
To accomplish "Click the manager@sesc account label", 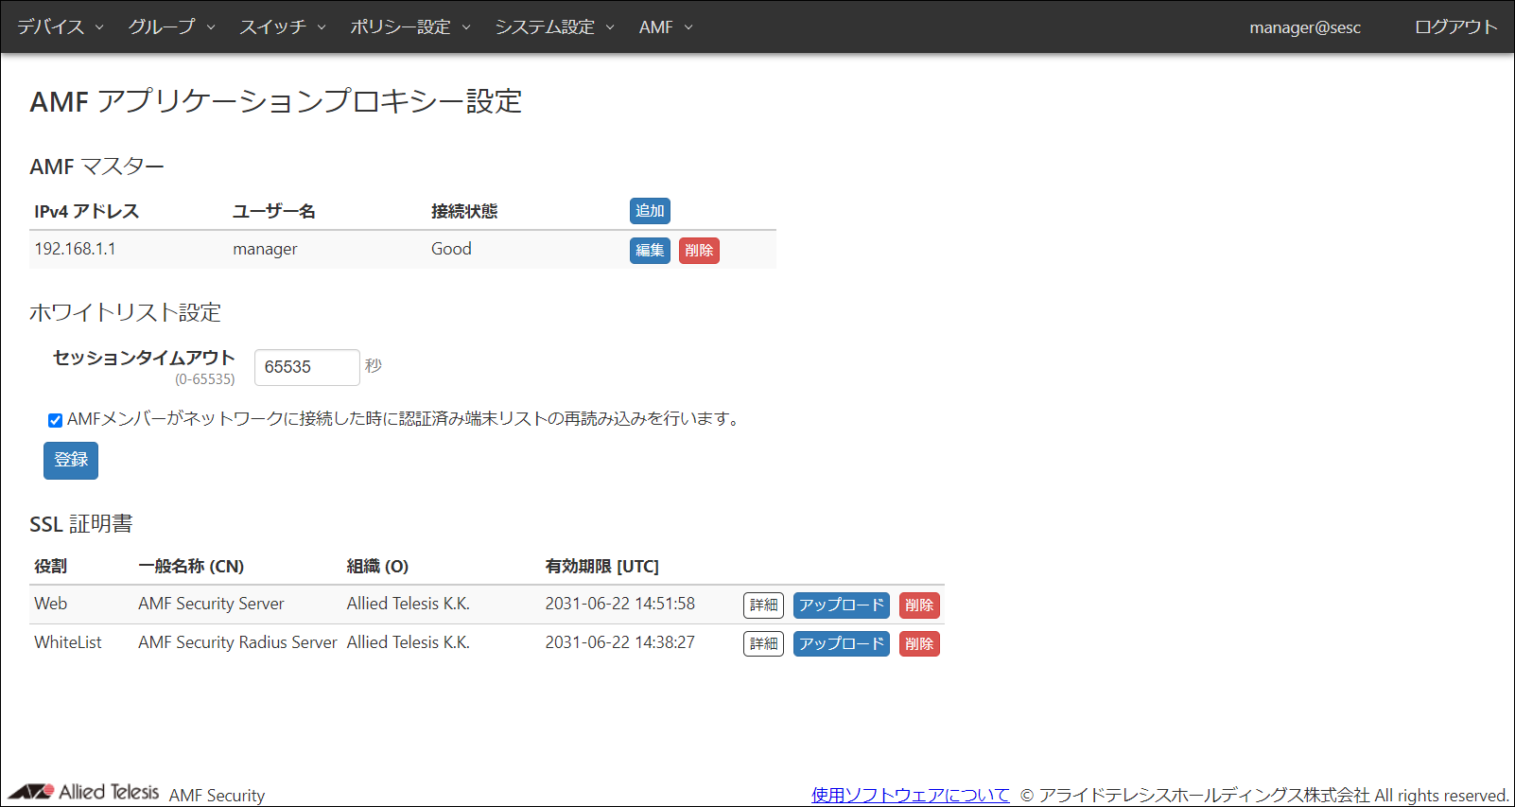I will [x=1304, y=27].
